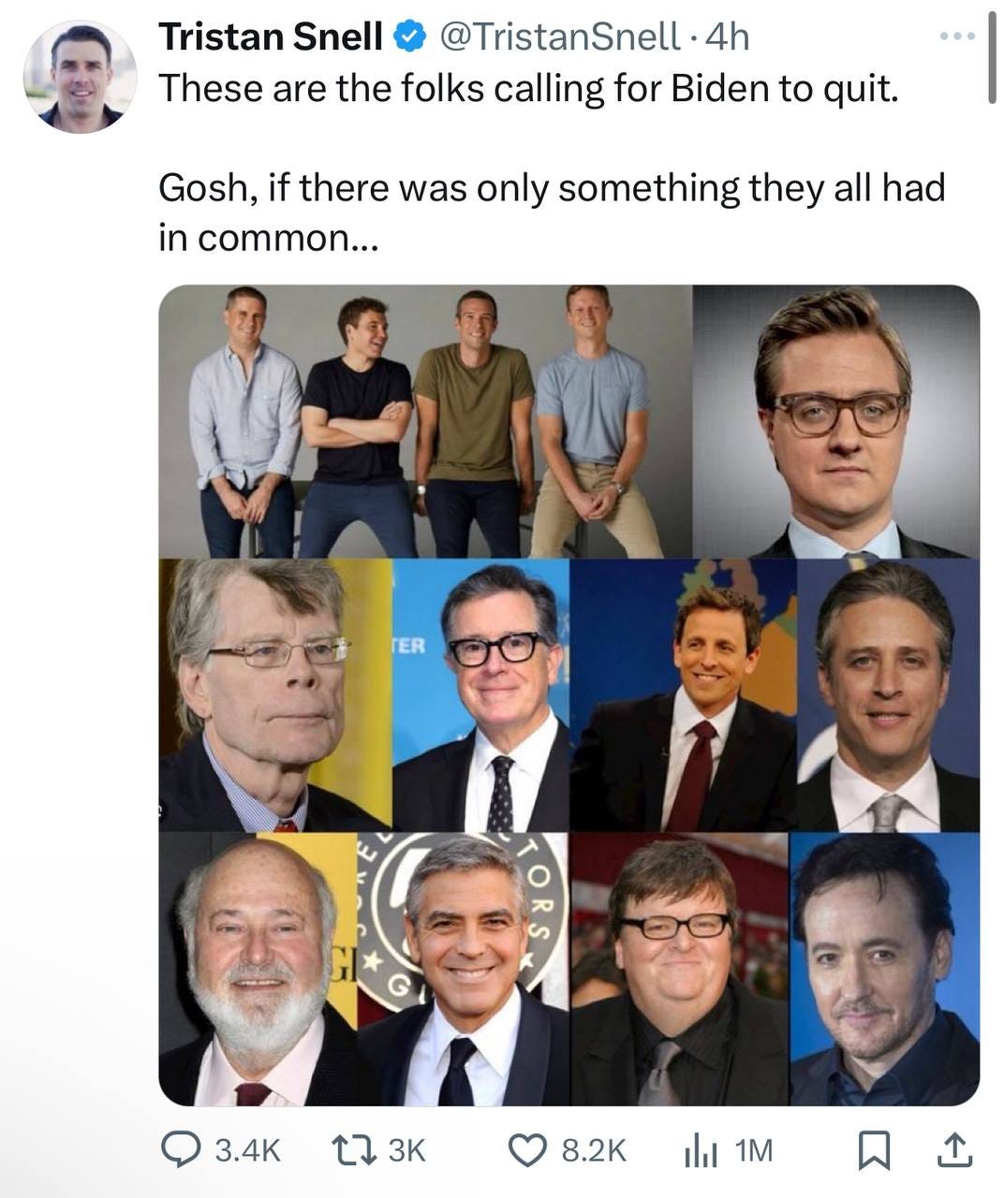1004x1198 pixels.
Task: Open top-right portrait with tortoiseshell glasses
Action: [836, 421]
